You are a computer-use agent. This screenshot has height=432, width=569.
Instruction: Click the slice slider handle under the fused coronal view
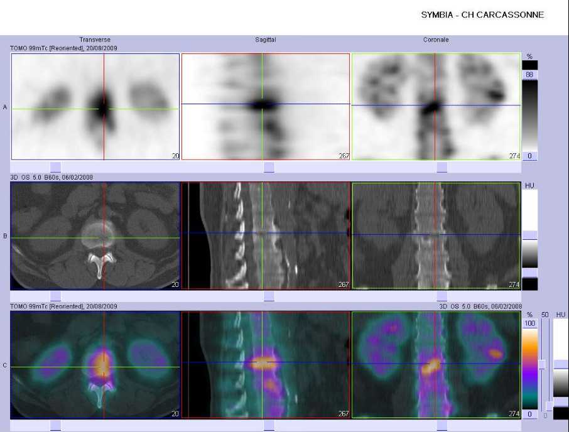point(442,426)
